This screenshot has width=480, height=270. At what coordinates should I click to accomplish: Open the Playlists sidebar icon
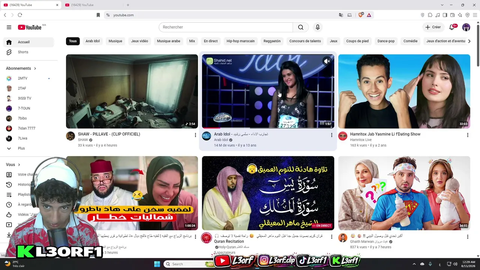pos(9,195)
